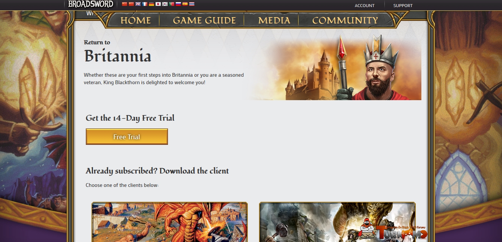This screenshot has height=242, width=502.
Task: Select the United Kingdom flag language
Action: 138,4
